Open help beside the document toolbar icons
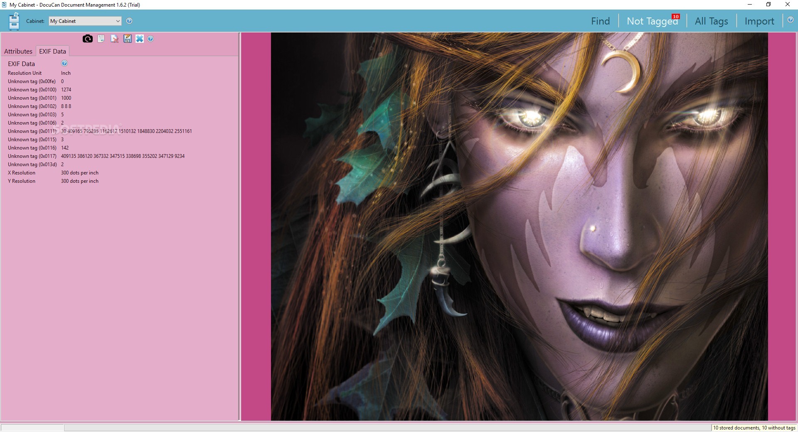The height and width of the screenshot is (432, 798). [150, 39]
